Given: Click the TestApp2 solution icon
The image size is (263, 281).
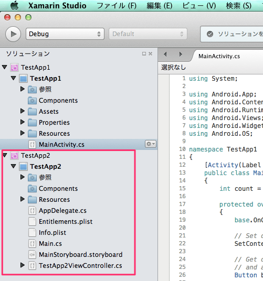Looking at the screenshot, I should click(14, 156).
